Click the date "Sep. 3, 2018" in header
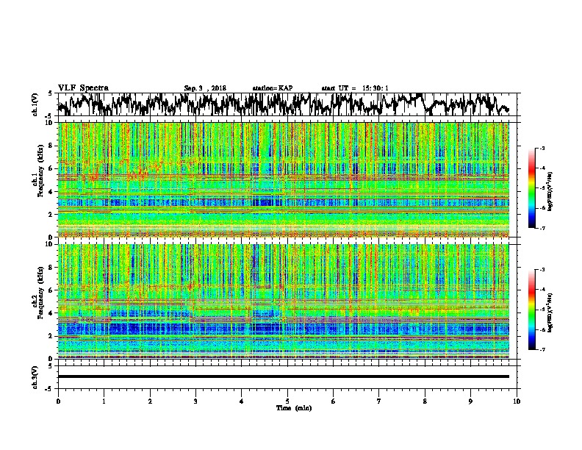Screen dimensions: 582x450 coord(205,88)
